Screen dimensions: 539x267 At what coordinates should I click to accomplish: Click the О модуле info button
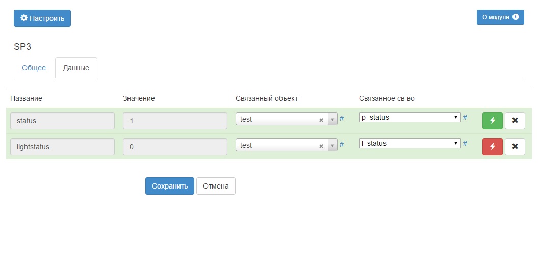point(500,17)
